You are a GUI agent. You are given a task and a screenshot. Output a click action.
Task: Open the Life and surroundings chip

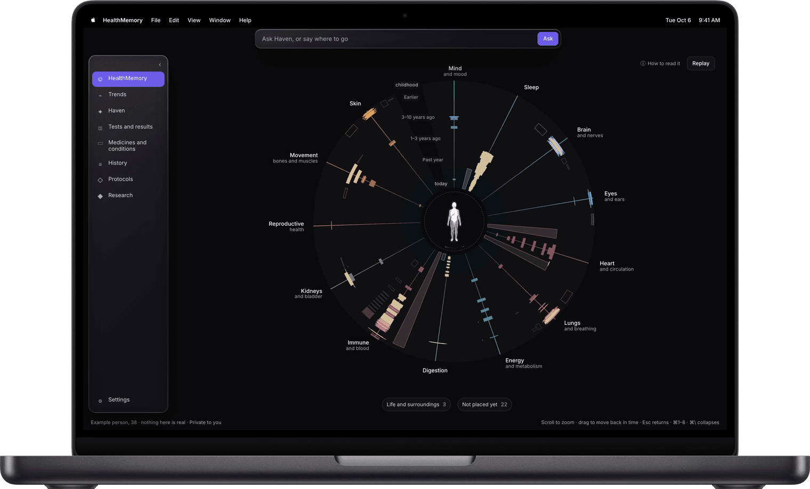(416, 404)
